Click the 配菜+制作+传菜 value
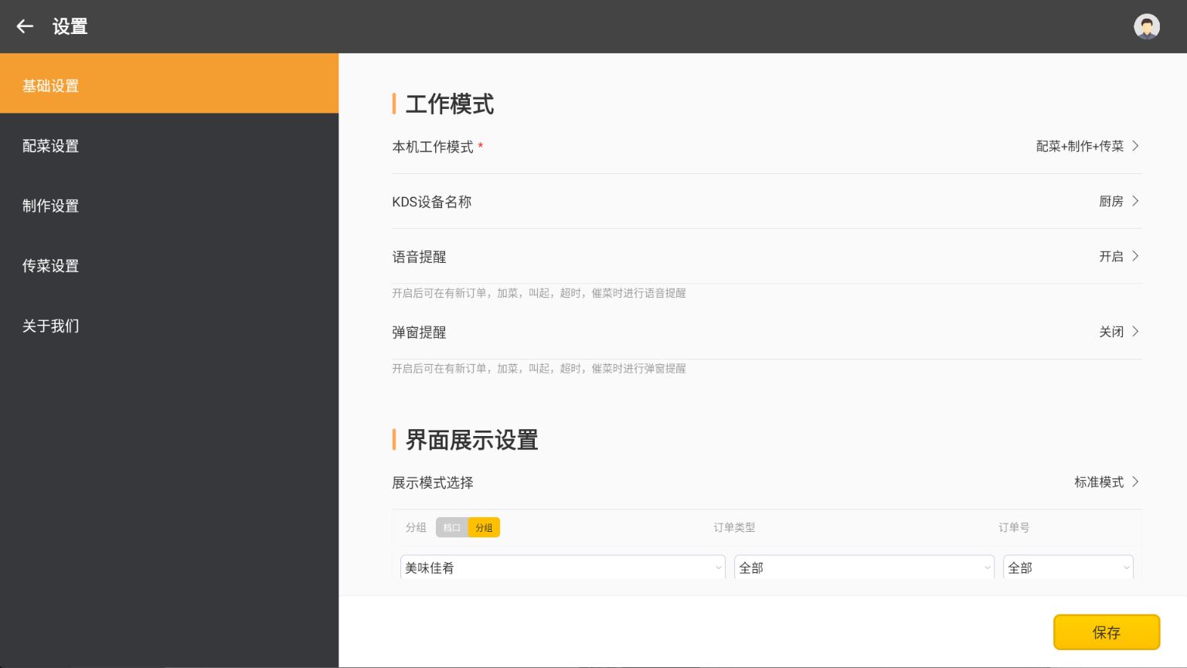This screenshot has height=668, width=1187. (1080, 146)
